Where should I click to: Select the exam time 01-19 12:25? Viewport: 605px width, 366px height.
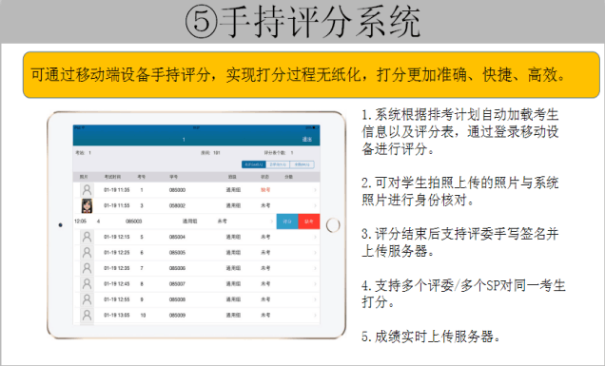coord(116,253)
